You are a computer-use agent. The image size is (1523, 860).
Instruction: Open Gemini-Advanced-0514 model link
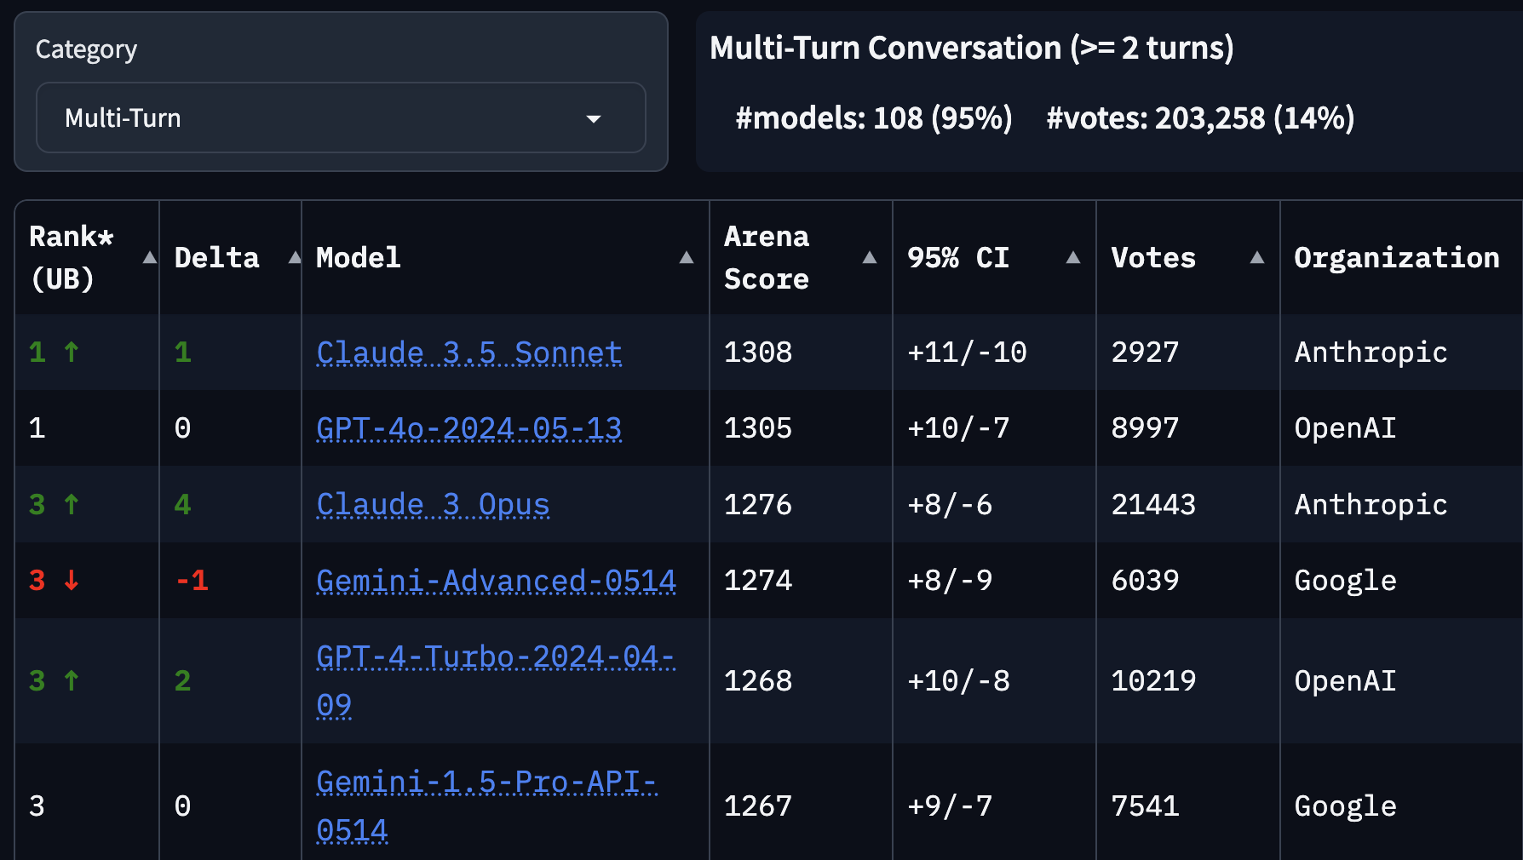pos(496,581)
